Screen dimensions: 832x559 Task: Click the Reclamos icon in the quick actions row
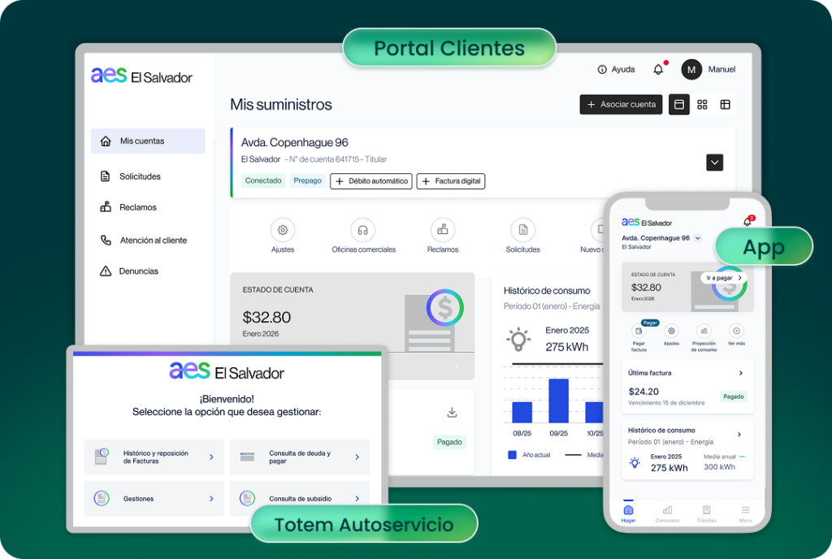pyautogui.click(x=443, y=230)
